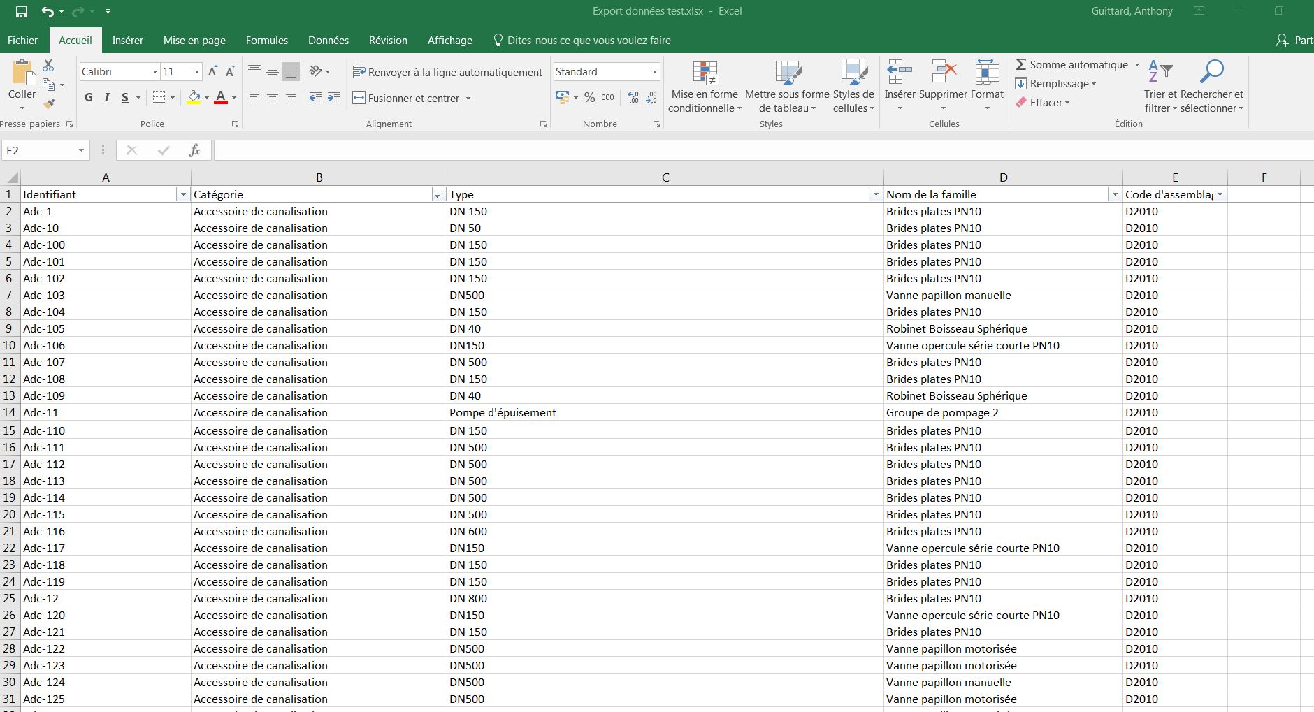Open the Catégorie column filter dropdown
1314x712 pixels.
[438, 195]
